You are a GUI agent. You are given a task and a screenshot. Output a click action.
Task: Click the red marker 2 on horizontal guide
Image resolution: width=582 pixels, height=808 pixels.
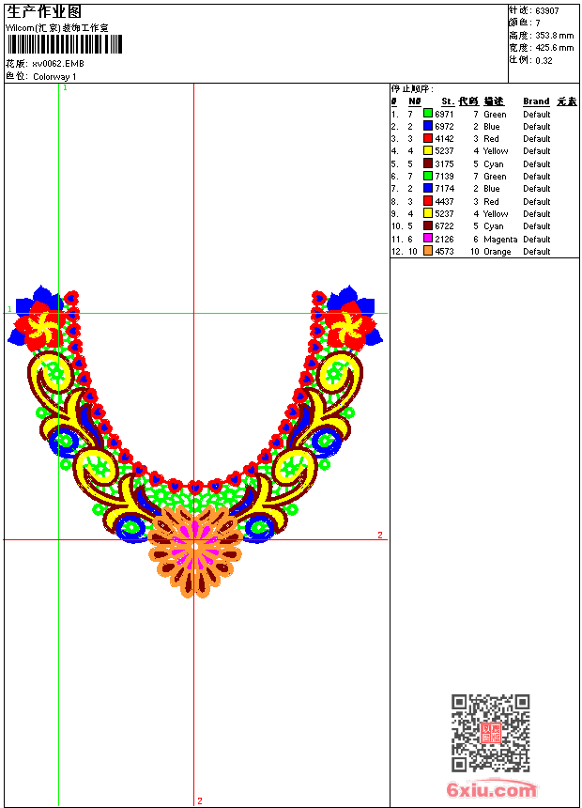[380, 536]
